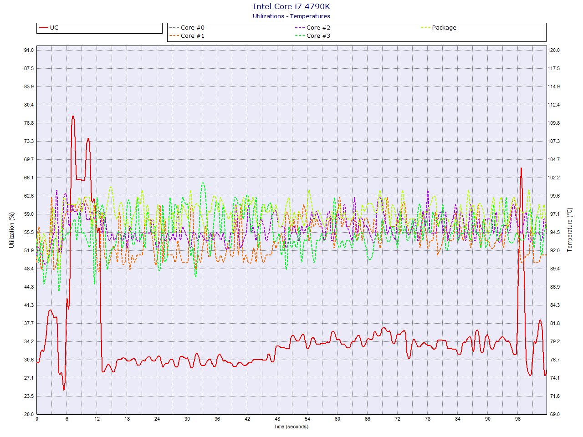The width and height of the screenshot is (583, 437).
Task: Click the 48 time axis tick label
Action: pos(277,419)
